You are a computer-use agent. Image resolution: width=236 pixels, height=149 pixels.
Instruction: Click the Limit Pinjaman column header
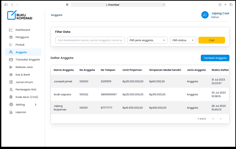(132, 70)
